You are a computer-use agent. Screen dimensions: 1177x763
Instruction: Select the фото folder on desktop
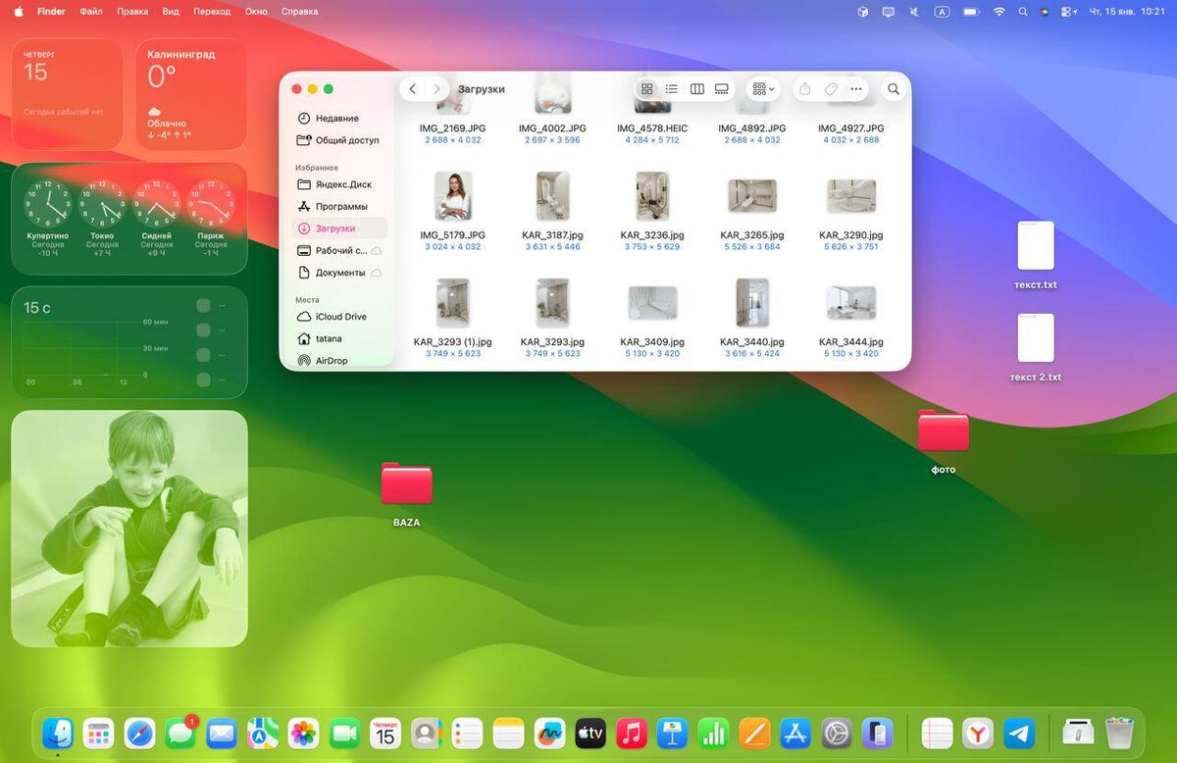tap(943, 431)
